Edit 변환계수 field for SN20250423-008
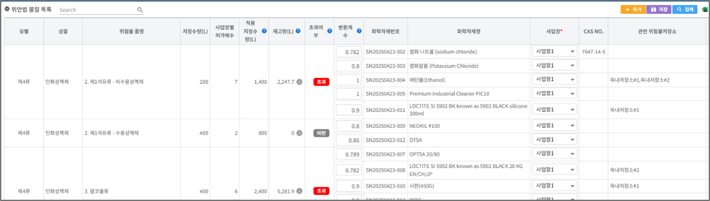This screenshot has width=710, height=201. 349,170
